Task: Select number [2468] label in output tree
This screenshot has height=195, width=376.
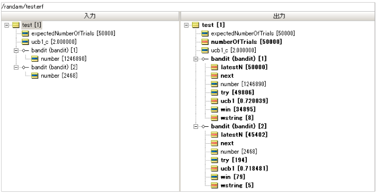Action: [x=239, y=152]
